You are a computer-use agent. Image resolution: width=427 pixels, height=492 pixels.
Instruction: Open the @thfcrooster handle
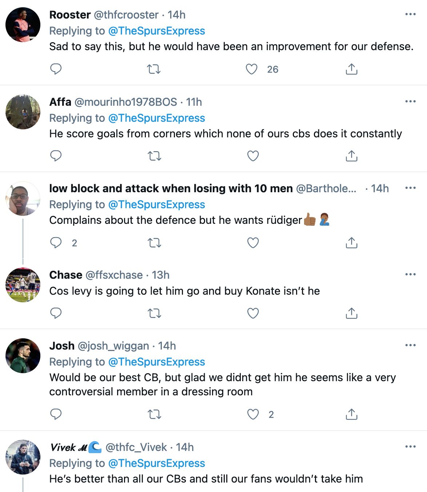point(126,15)
